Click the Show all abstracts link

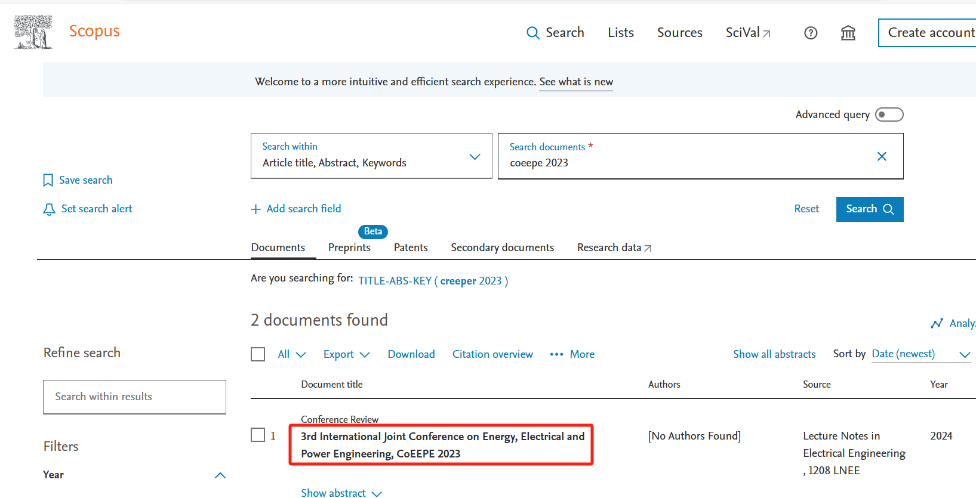[774, 354]
